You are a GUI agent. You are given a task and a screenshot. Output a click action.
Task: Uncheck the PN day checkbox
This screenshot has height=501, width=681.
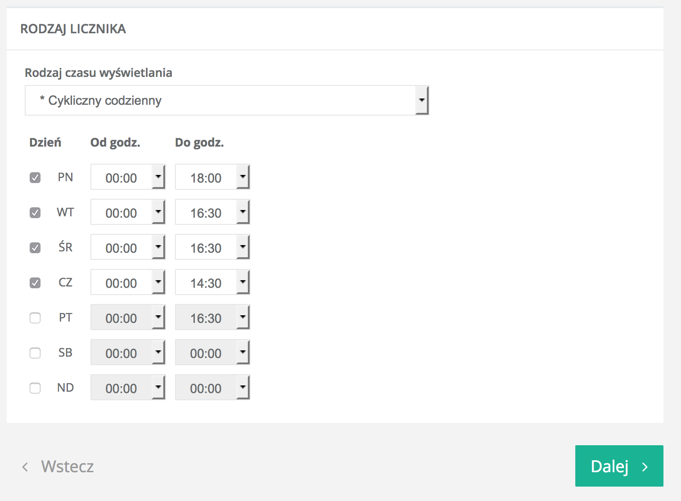(35, 178)
